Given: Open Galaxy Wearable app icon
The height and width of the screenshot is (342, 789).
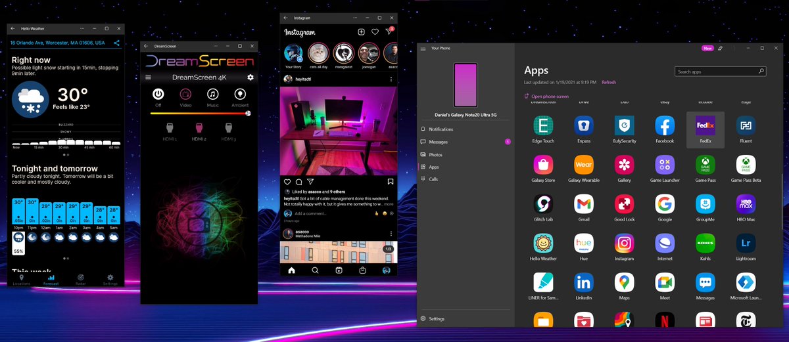Looking at the screenshot, I should (583, 165).
